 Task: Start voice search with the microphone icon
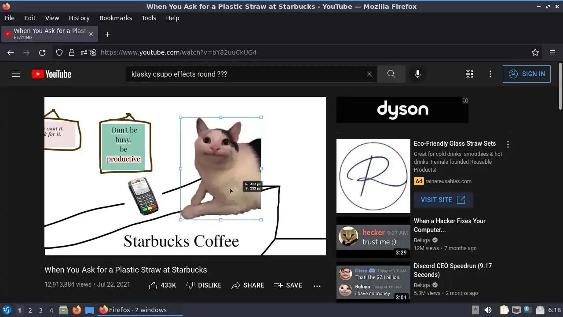click(x=418, y=74)
